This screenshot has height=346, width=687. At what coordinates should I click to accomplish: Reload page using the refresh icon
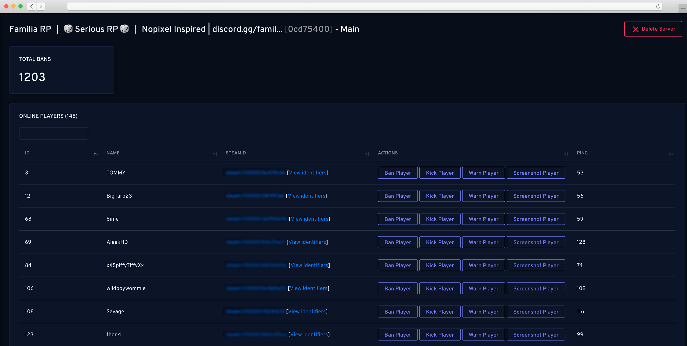(658, 6)
